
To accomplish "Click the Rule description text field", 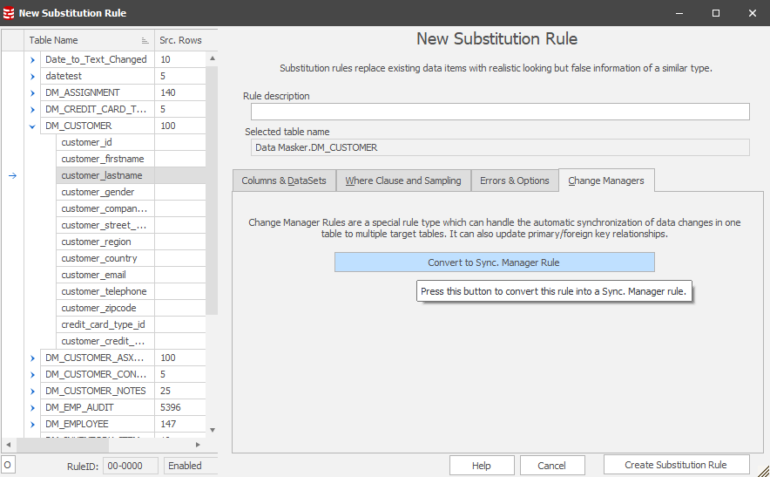I will tap(499, 112).
